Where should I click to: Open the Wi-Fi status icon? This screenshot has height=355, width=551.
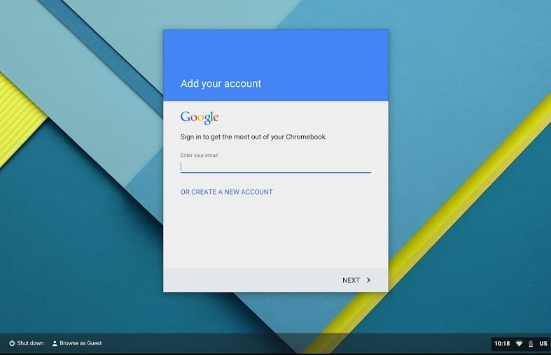click(x=519, y=343)
